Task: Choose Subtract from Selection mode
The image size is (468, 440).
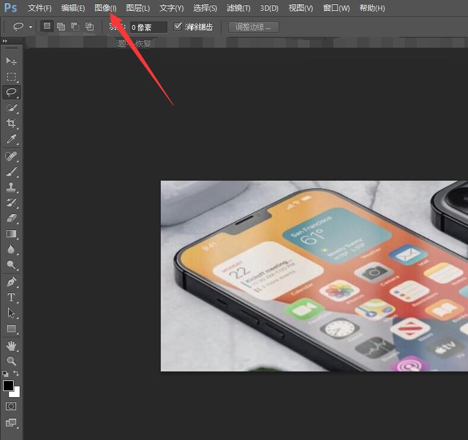Action: click(75, 27)
